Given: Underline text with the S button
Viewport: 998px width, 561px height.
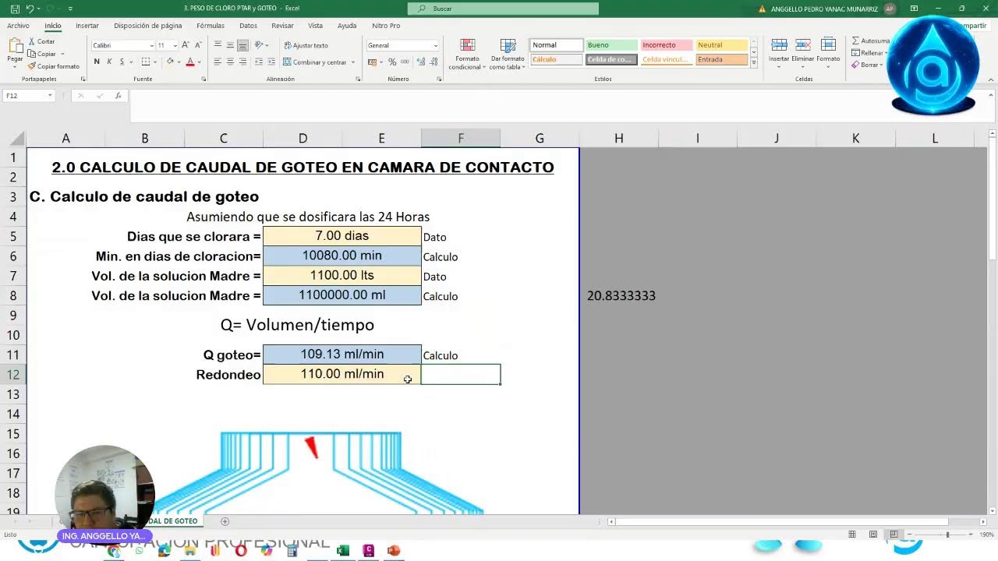Looking at the screenshot, I should (x=122, y=62).
